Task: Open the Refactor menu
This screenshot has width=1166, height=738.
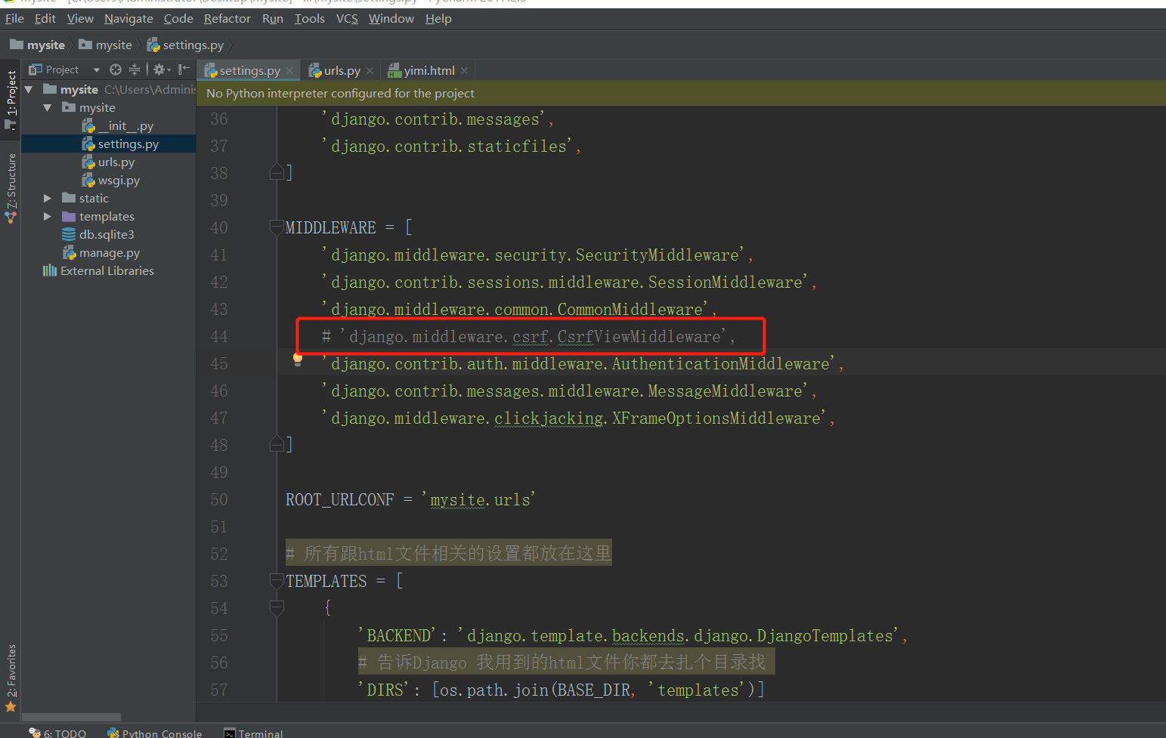Action: pos(227,19)
